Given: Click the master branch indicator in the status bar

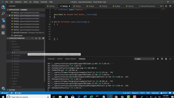Looking at the screenshot, I should click(5, 93).
